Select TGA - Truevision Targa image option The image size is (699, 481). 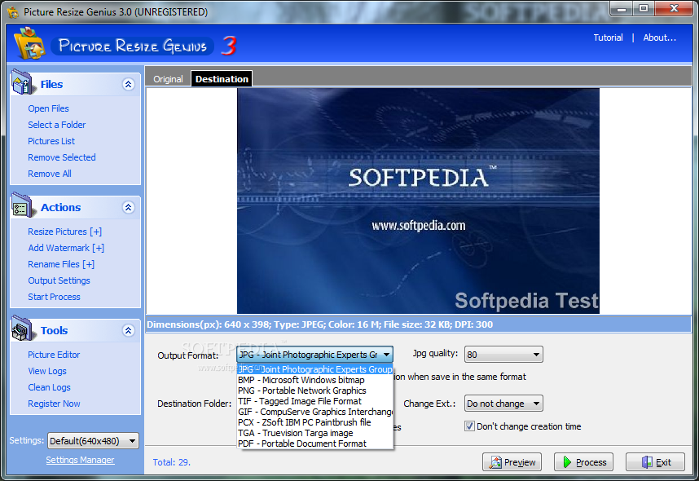pyautogui.click(x=315, y=433)
